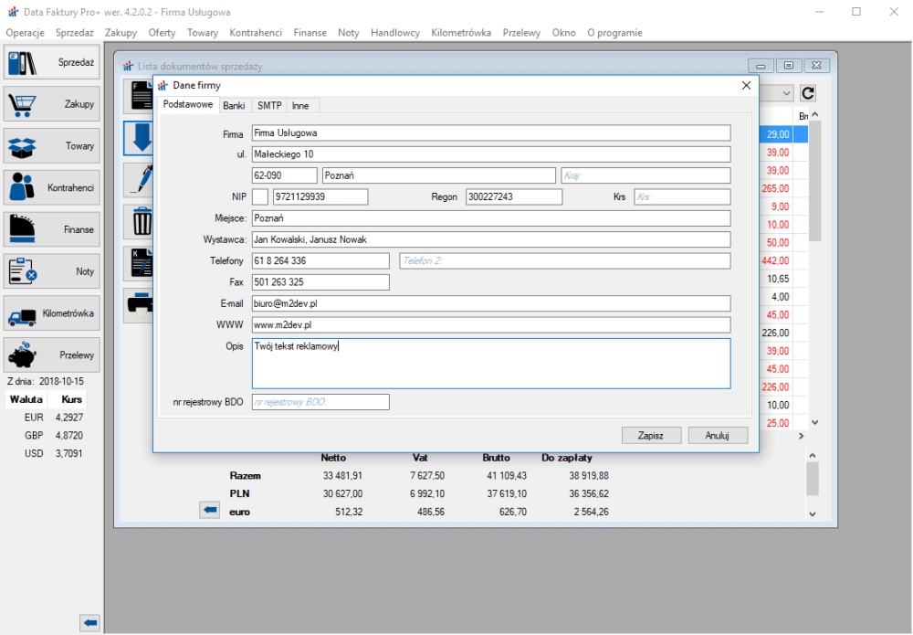913x635 pixels.
Task: Open Kilometrówka truck module
Action: coord(51,313)
